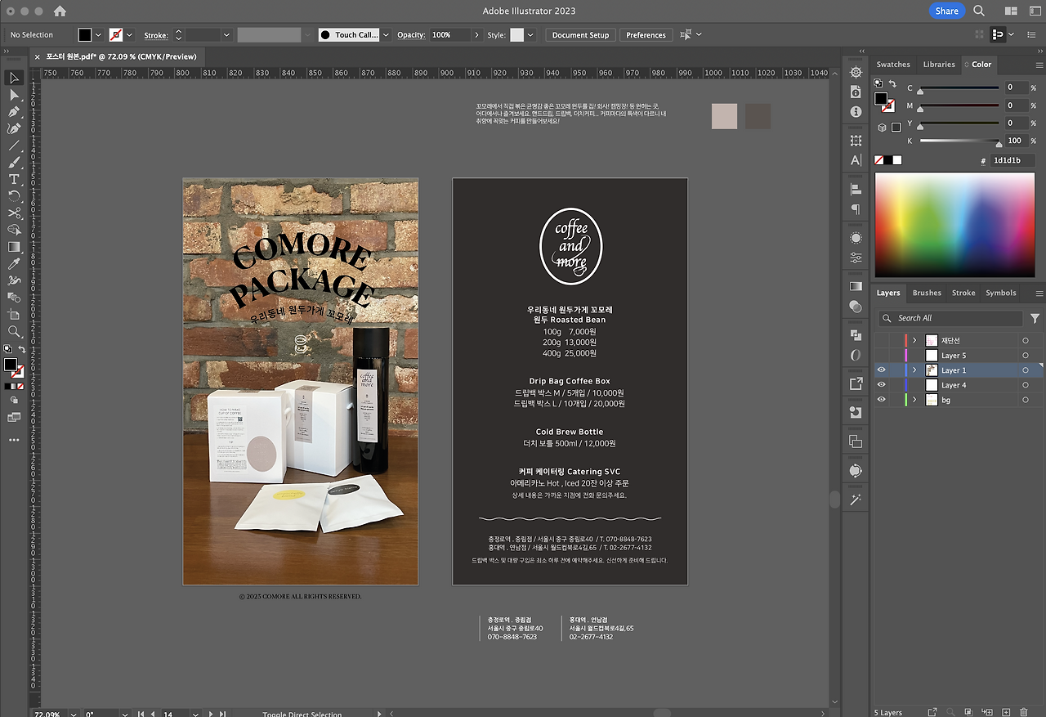Click the Create New Layer icon
Viewport: 1046px width, 717px height.
click(1006, 713)
